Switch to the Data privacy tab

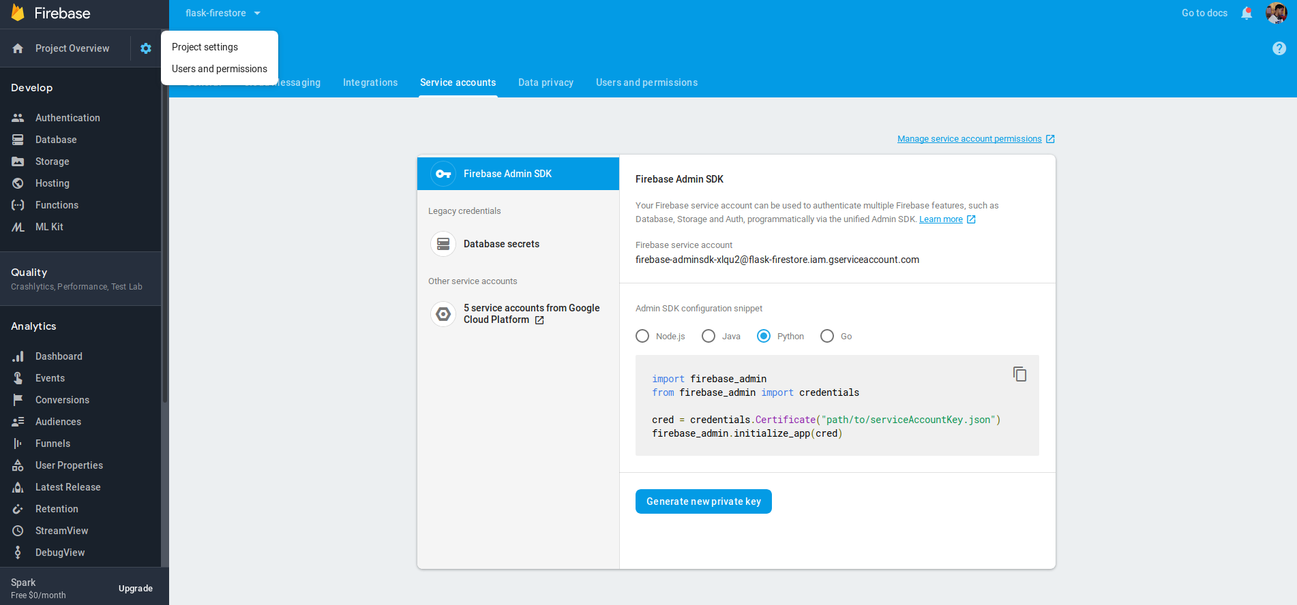click(x=546, y=82)
